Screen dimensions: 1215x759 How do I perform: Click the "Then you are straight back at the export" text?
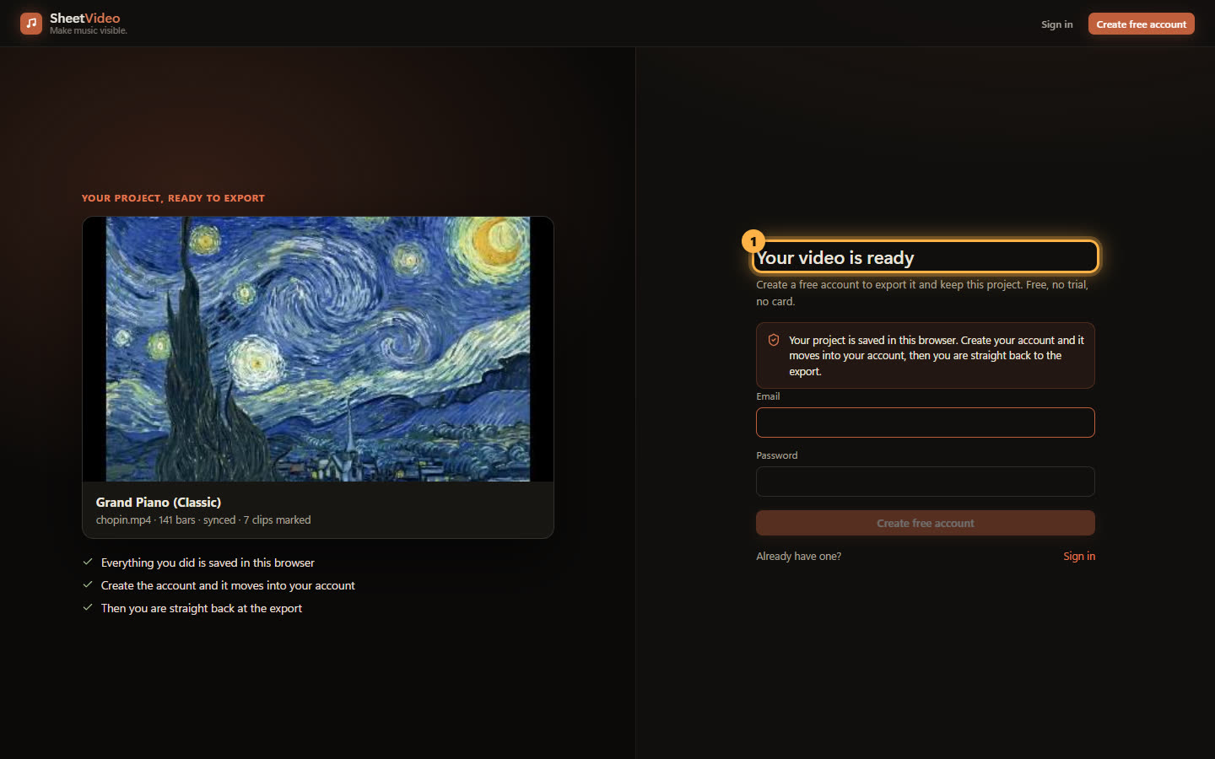tap(202, 608)
